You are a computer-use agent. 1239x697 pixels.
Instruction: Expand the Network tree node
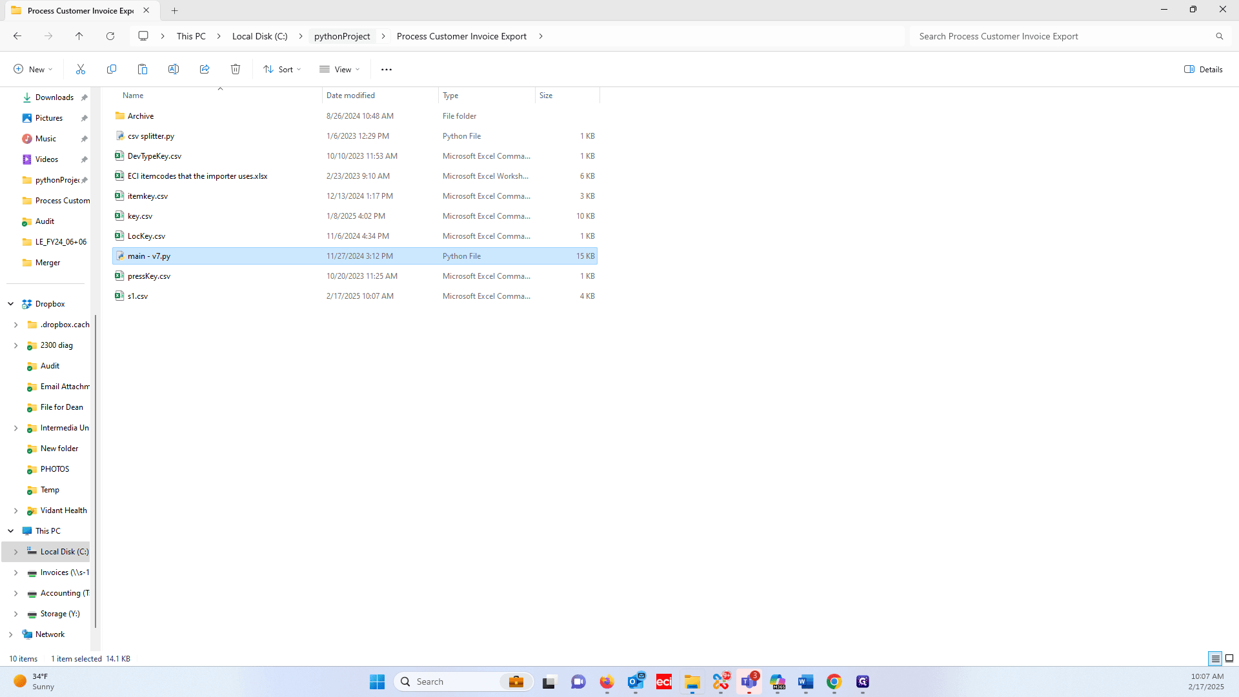tap(11, 634)
